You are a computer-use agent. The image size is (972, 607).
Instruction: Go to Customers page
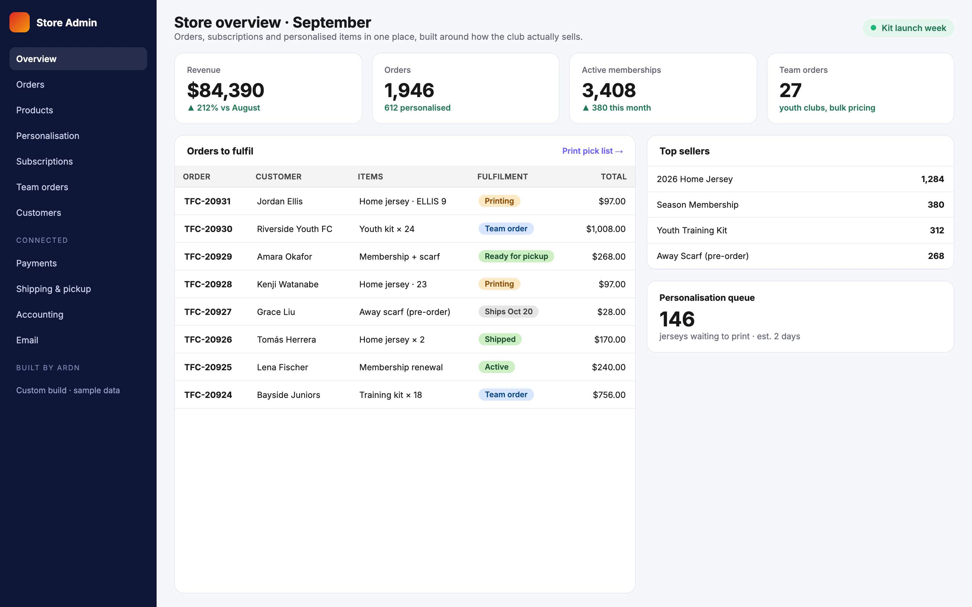pyautogui.click(x=78, y=213)
